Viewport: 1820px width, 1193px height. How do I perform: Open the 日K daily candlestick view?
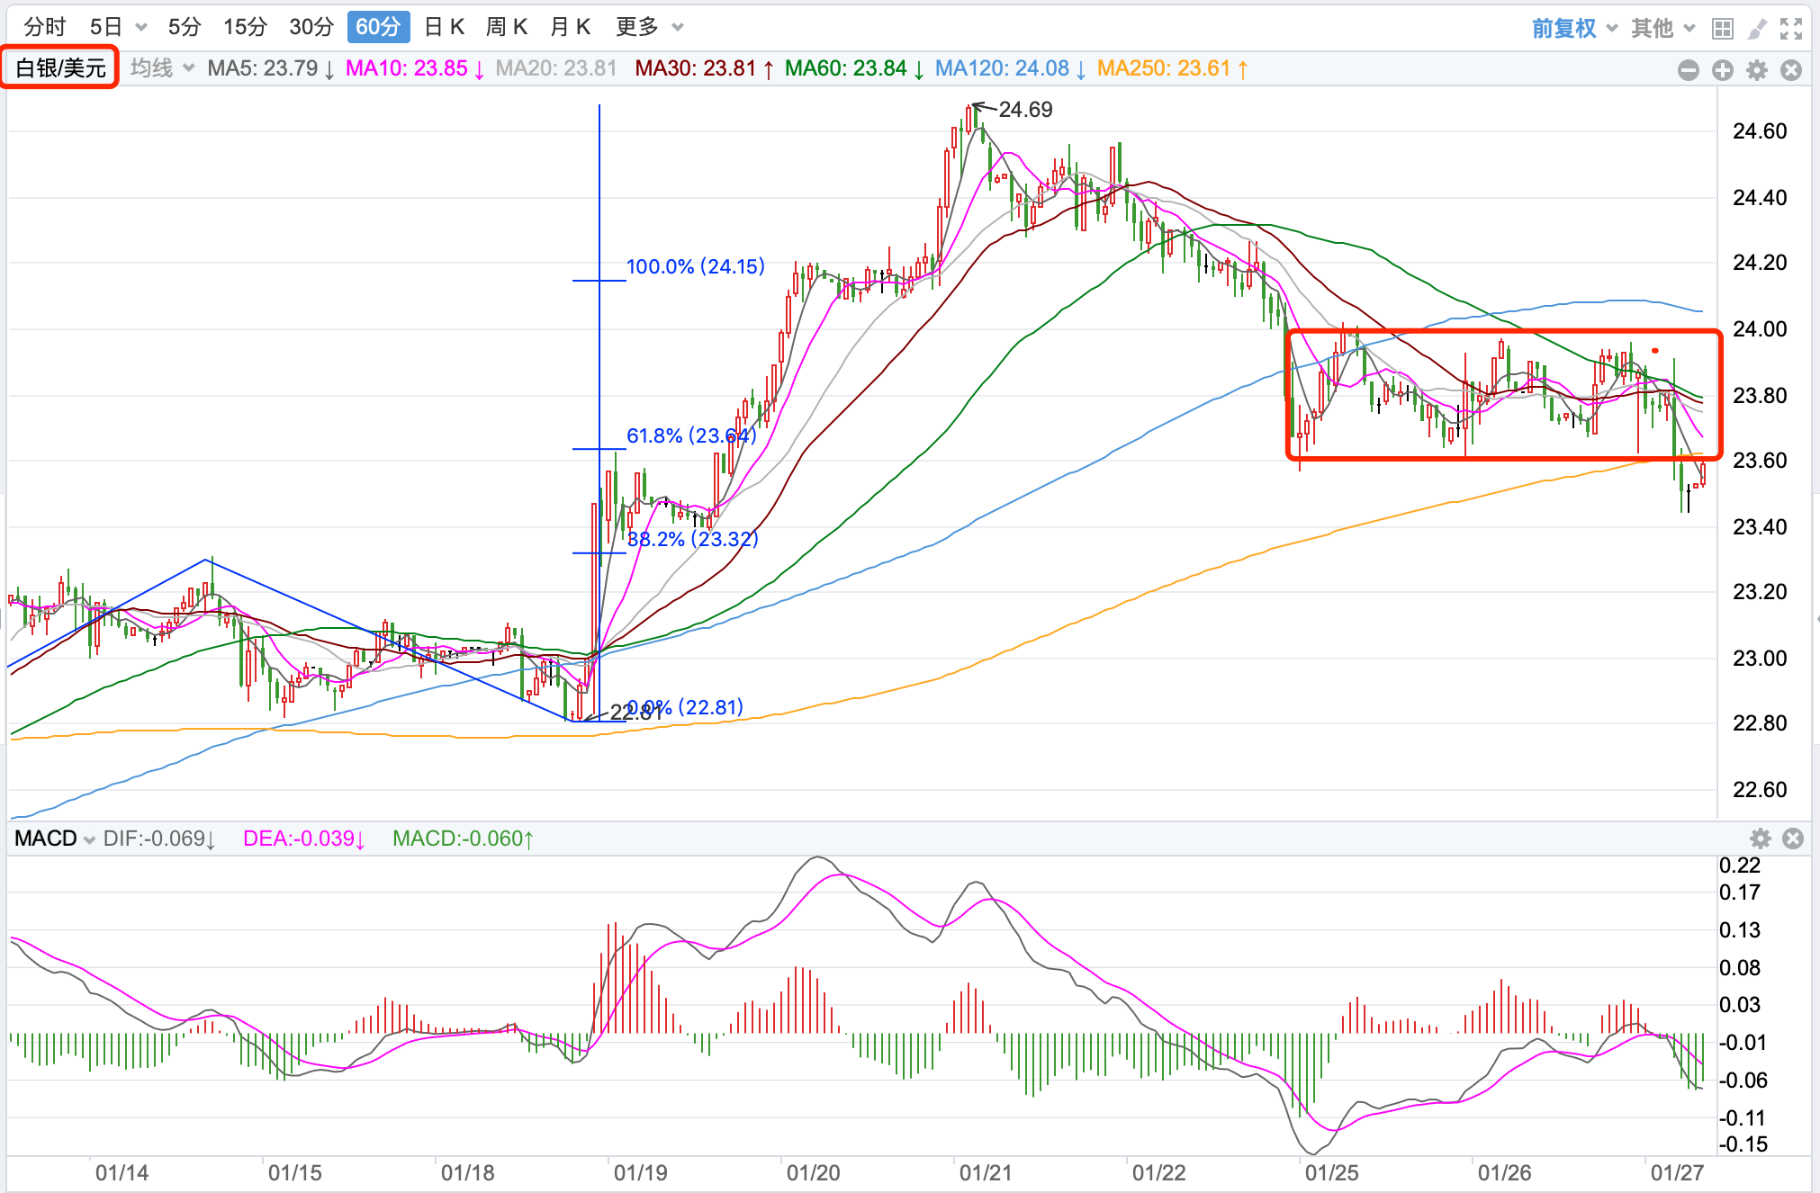444,27
